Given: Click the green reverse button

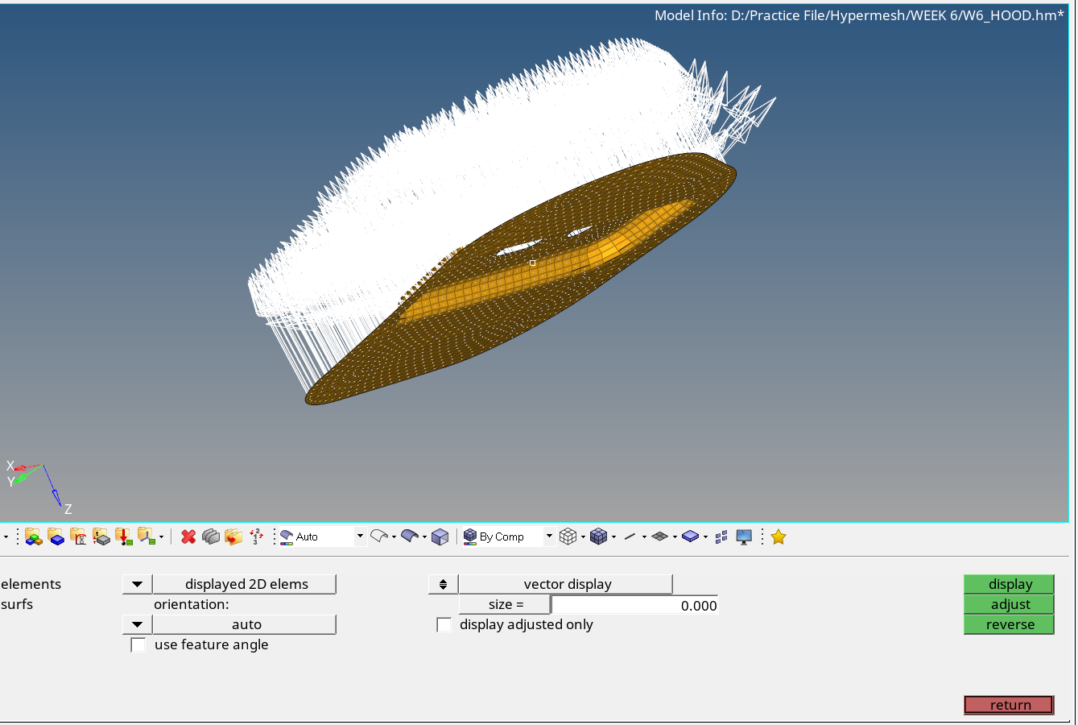Looking at the screenshot, I should (1009, 625).
